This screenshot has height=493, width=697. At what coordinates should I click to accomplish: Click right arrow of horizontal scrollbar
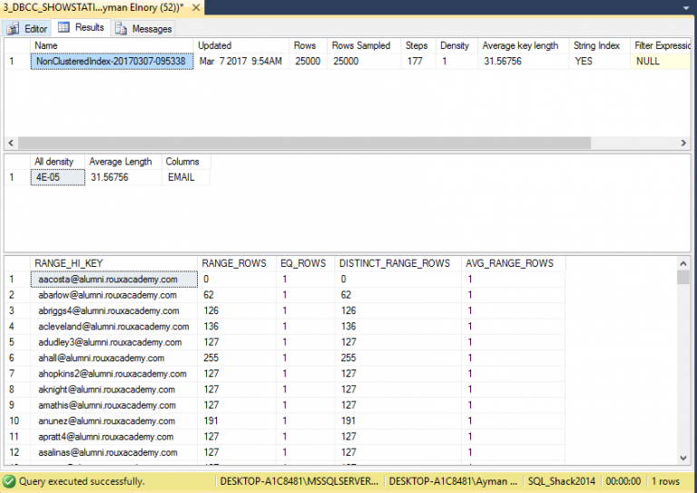pyautogui.click(x=683, y=143)
